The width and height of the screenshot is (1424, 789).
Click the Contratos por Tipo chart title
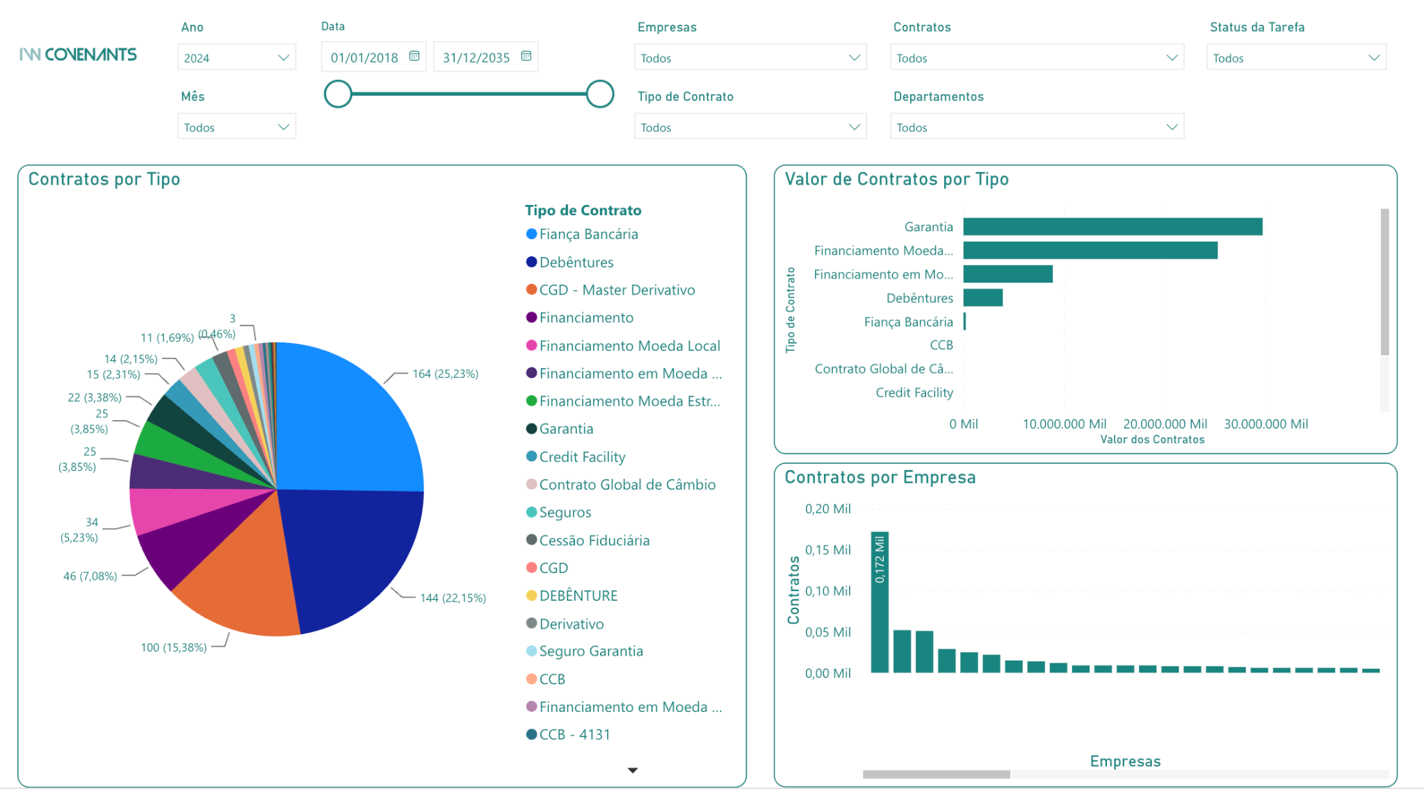click(104, 179)
